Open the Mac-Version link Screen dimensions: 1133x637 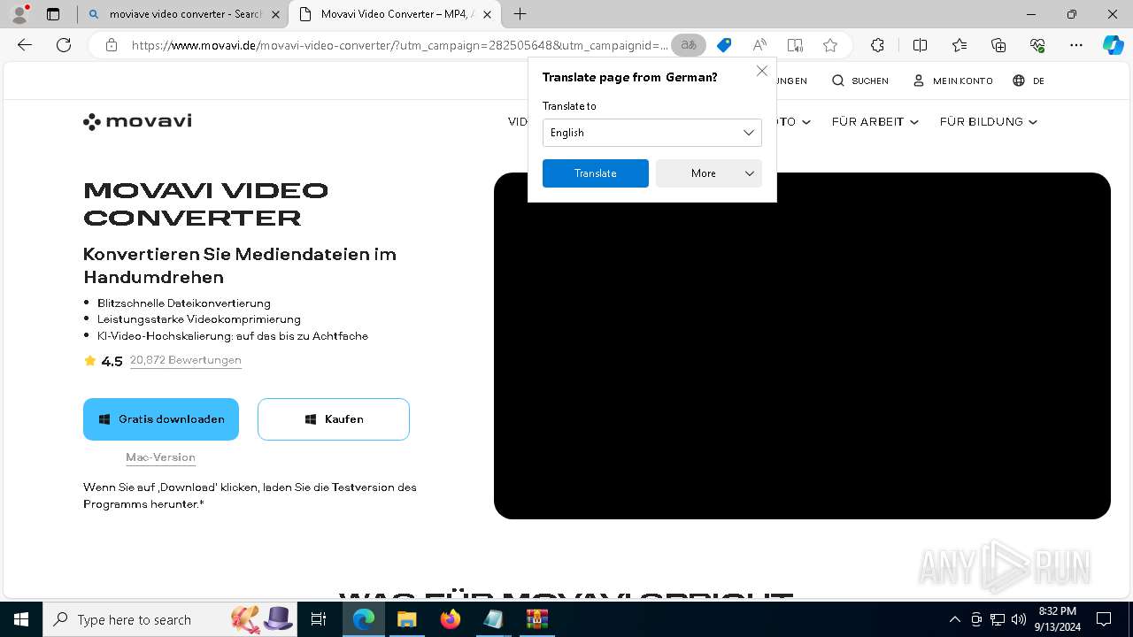[160, 457]
